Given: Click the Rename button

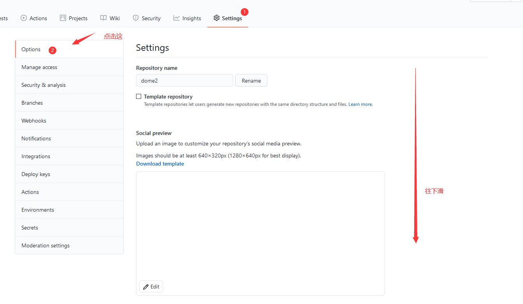Looking at the screenshot, I should tap(251, 81).
